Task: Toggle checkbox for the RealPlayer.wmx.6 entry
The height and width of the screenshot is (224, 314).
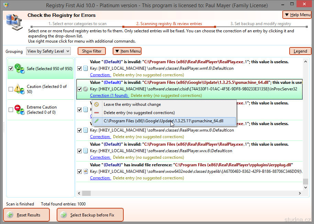Action: pos(80,130)
